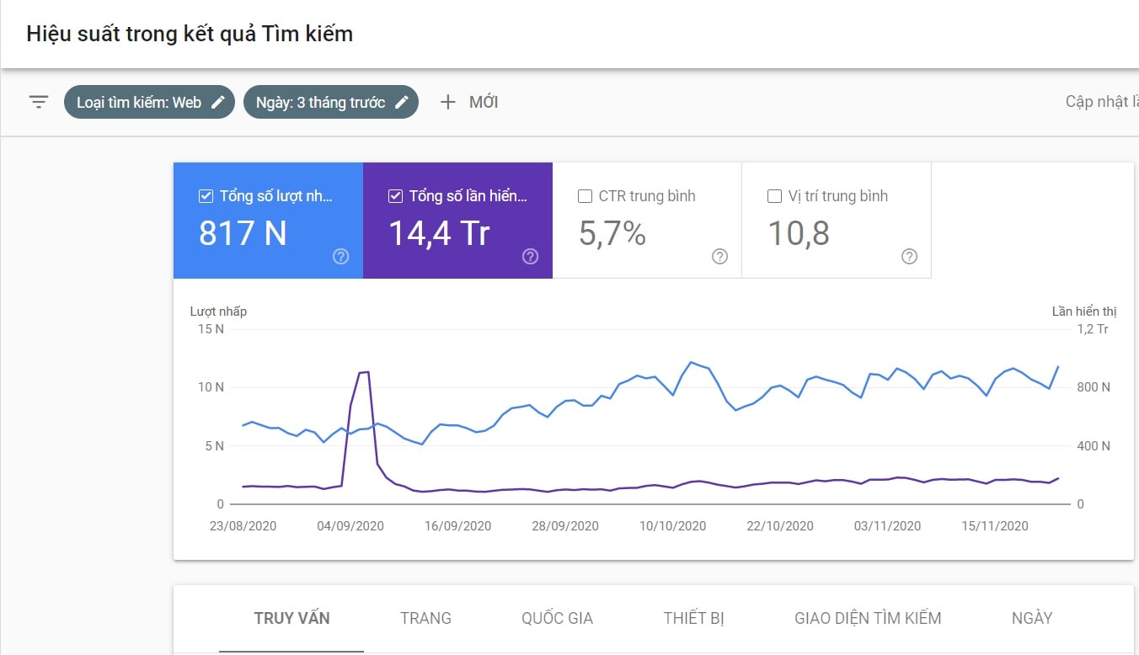Switch to NGÀY tab

(x=1032, y=619)
